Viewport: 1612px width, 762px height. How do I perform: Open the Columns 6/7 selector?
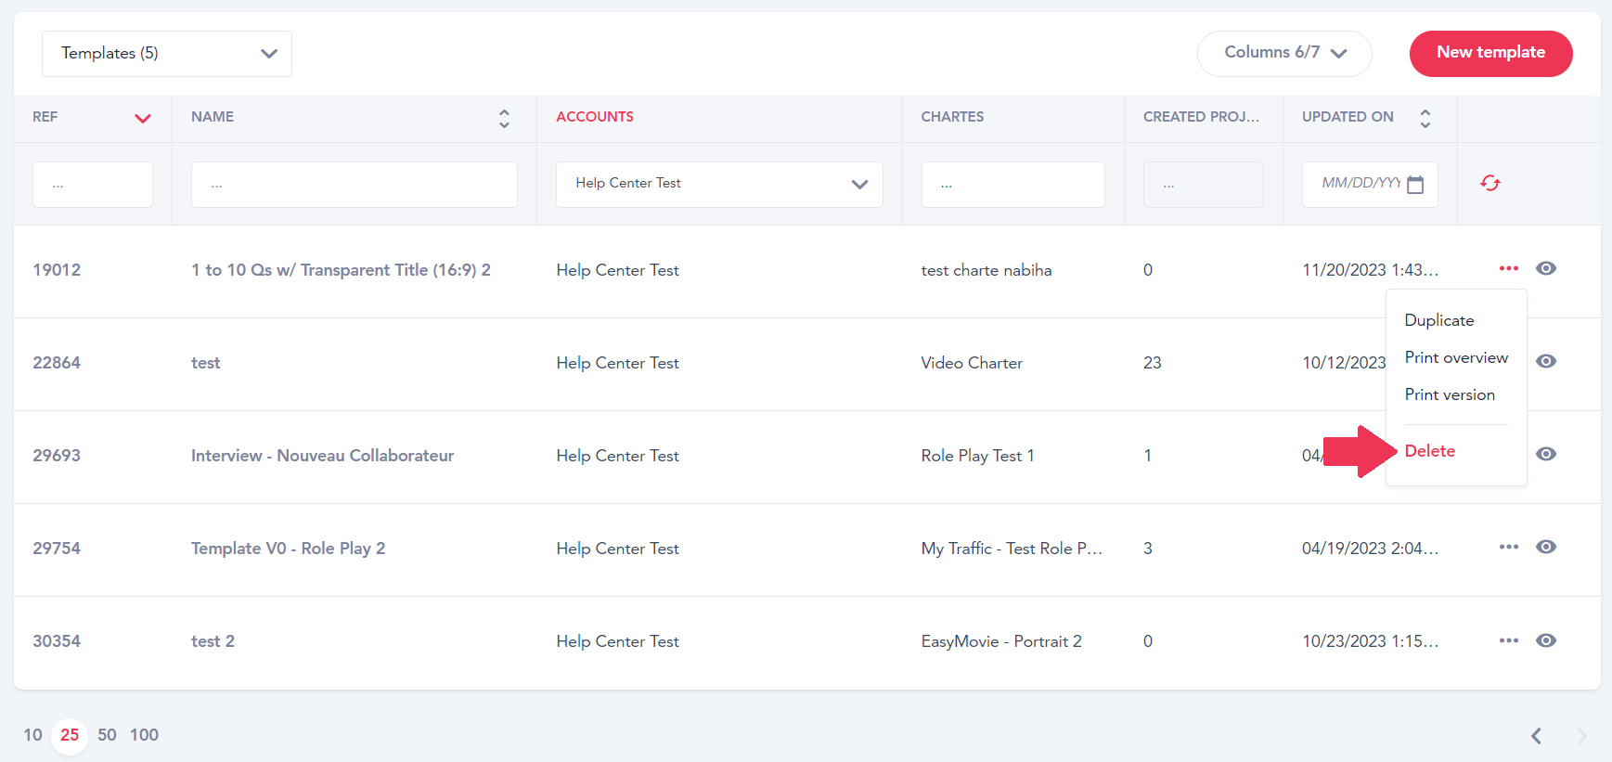(1284, 53)
